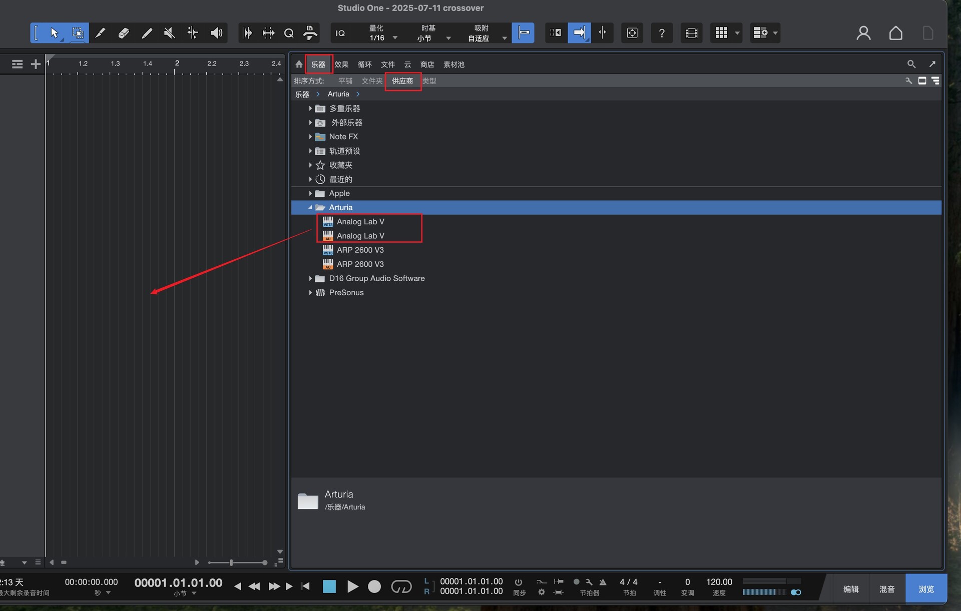Select the ARP 2600 V3 VST3 plugin
961x611 pixels.
[360, 250]
